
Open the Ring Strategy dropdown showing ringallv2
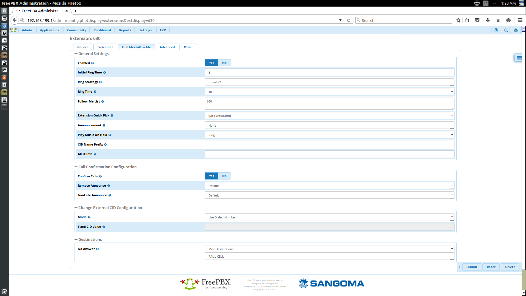[x=329, y=82]
